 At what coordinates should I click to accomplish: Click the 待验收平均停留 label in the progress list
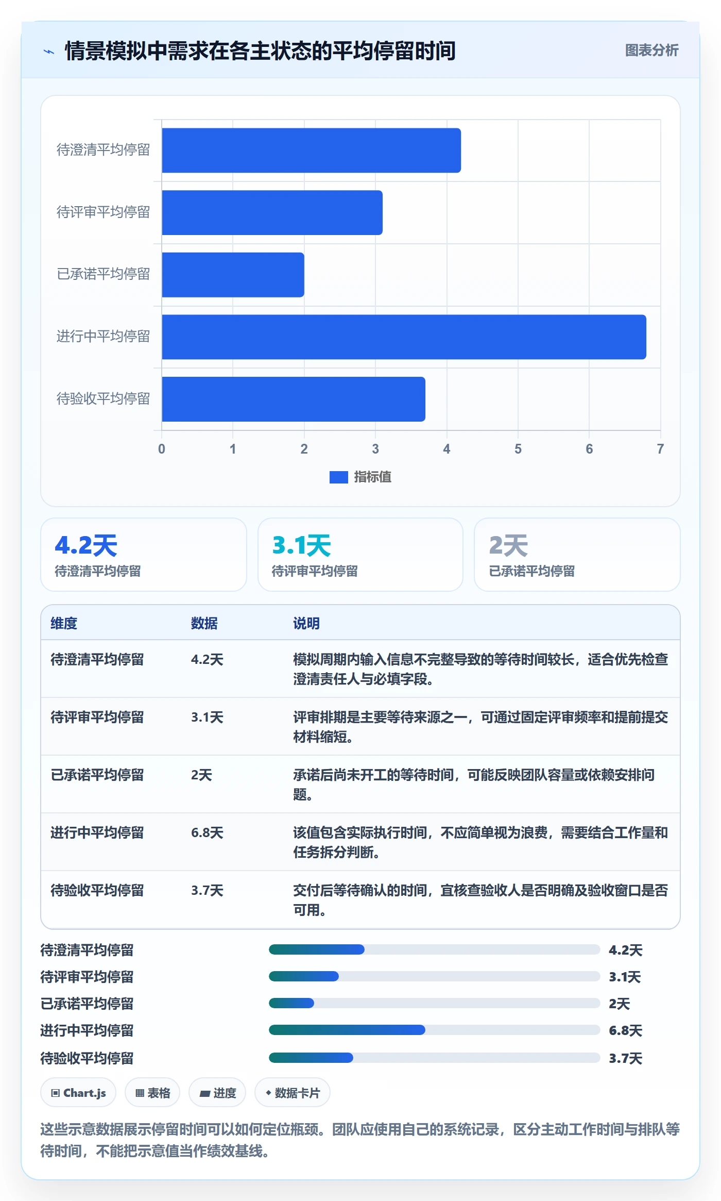pyautogui.click(x=87, y=1058)
